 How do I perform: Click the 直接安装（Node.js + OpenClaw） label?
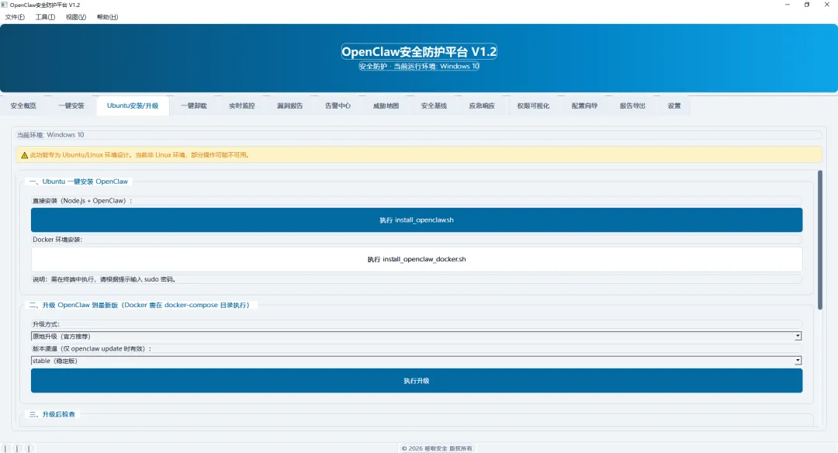click(x=82, y=201)
